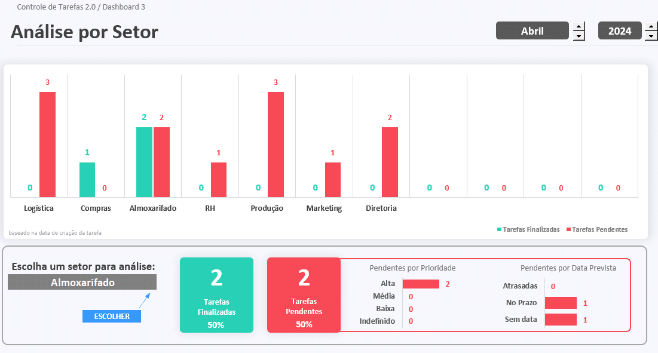Click the Alta priority label
This screenshot has height=353, width=658.
tap(388, 283)
